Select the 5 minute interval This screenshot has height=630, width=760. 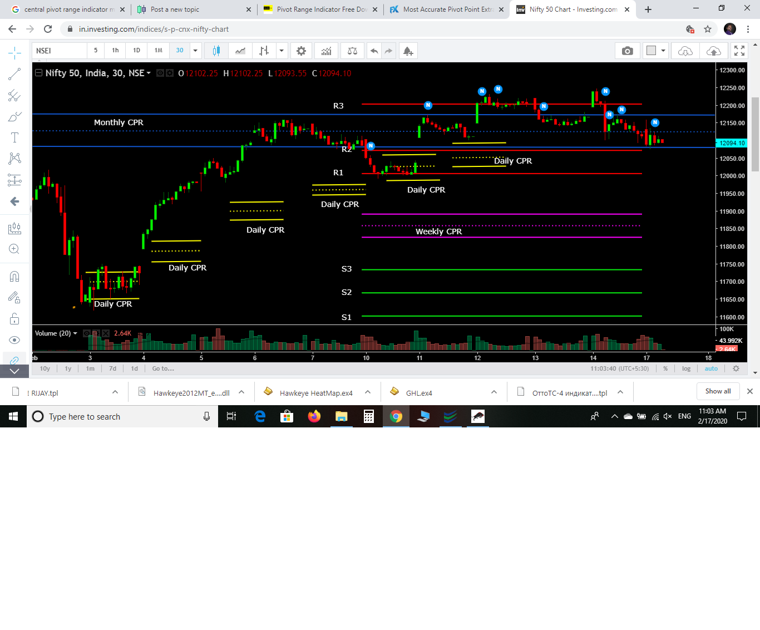[96, 51]
